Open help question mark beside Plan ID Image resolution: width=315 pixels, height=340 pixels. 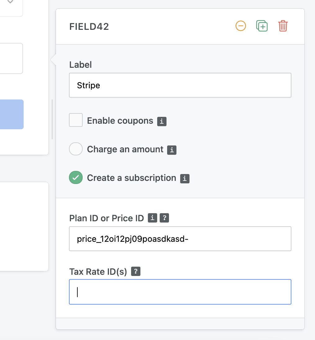click(x=164, y=218)
